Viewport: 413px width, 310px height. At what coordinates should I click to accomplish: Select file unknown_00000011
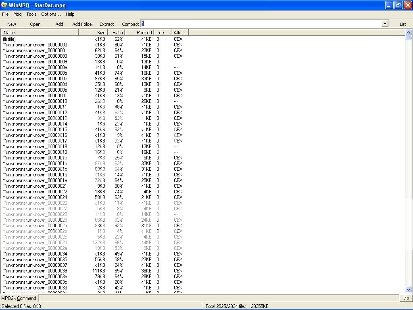(35, 107)
